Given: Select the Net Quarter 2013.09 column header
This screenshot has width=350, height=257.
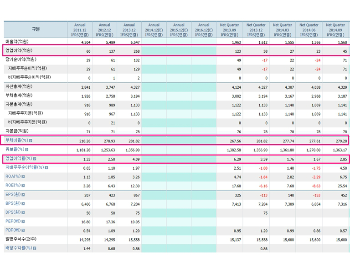Looking at the screenshot, I should [230, 30].
